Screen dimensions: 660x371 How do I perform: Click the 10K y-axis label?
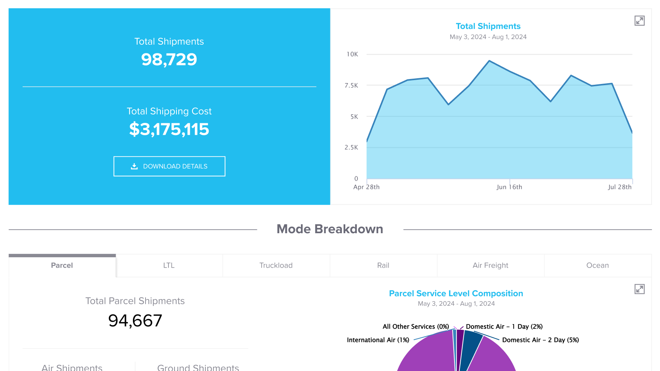352,54
